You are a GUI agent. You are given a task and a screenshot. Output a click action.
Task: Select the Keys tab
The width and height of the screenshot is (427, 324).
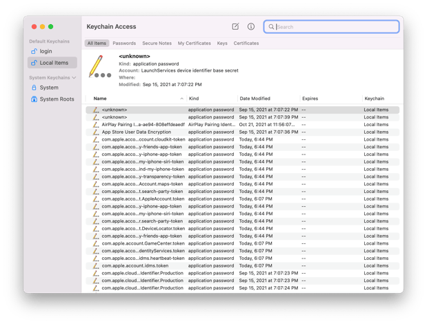tap(222, 43)
